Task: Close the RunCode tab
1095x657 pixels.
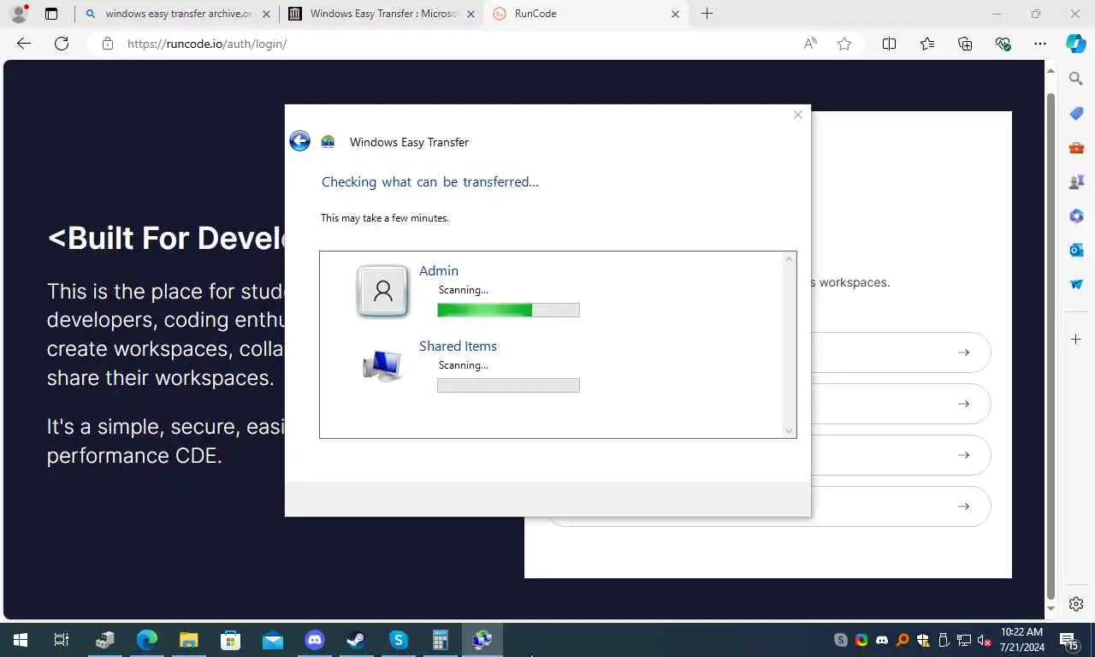Action: 676,14
